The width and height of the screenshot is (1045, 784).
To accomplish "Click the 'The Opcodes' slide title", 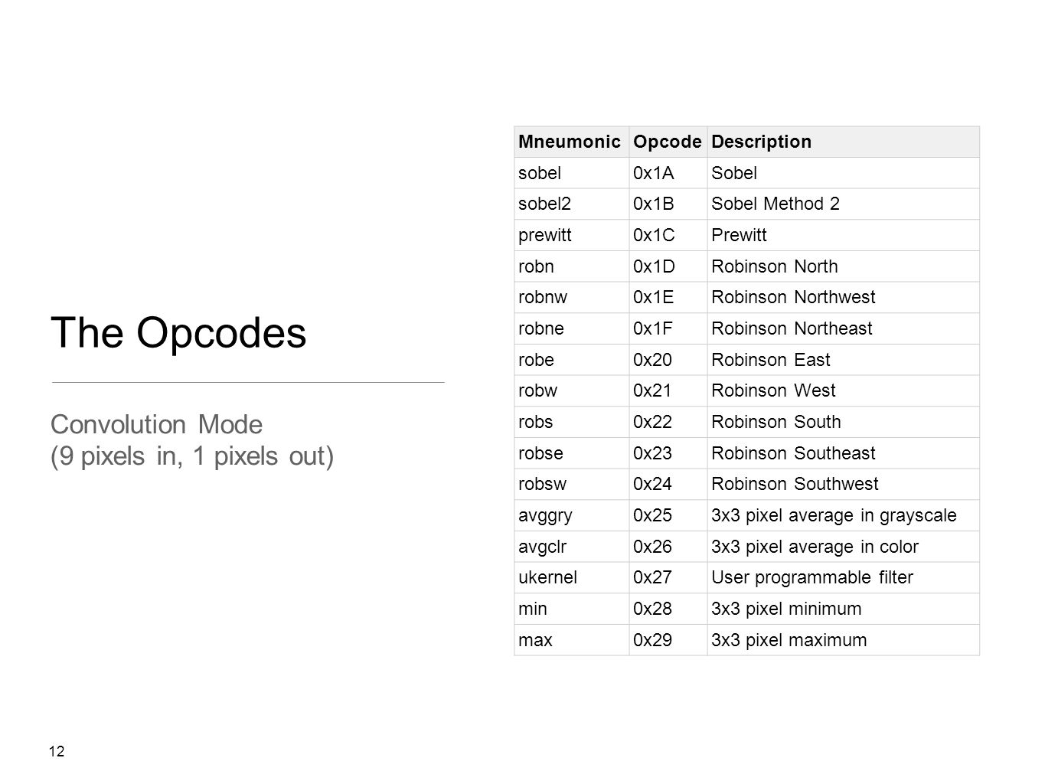I will [178, 333].
